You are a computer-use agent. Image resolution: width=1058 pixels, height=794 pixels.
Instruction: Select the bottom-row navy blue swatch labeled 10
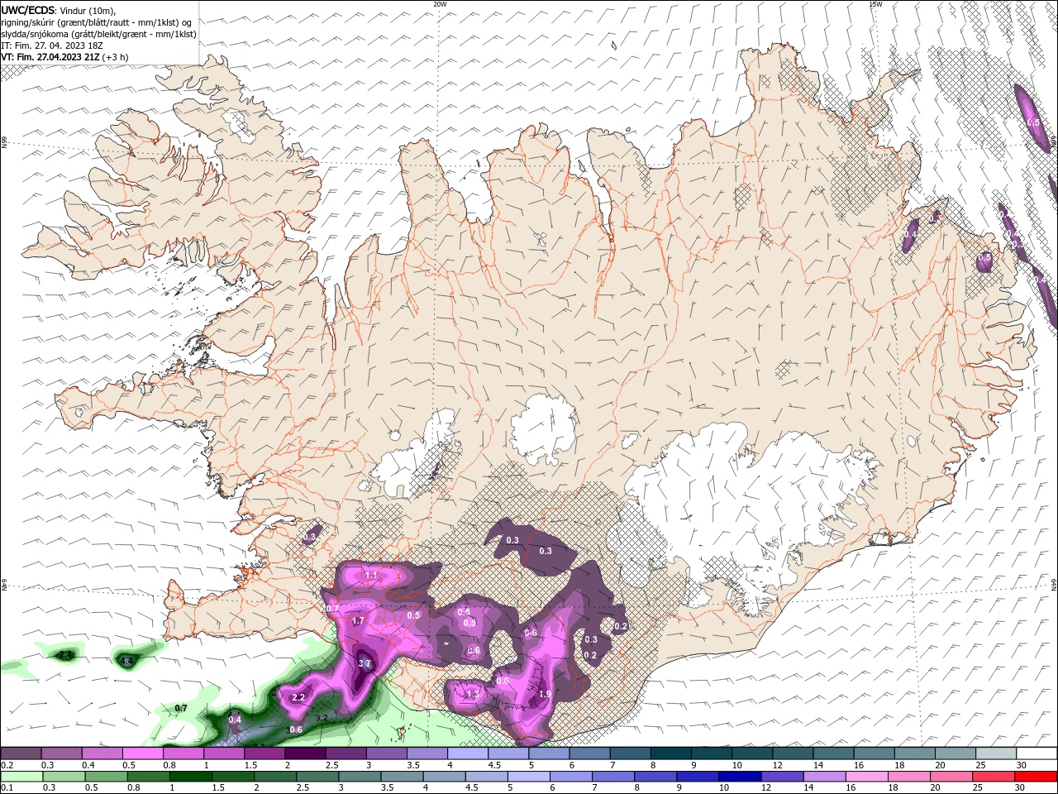pos(740,776)
